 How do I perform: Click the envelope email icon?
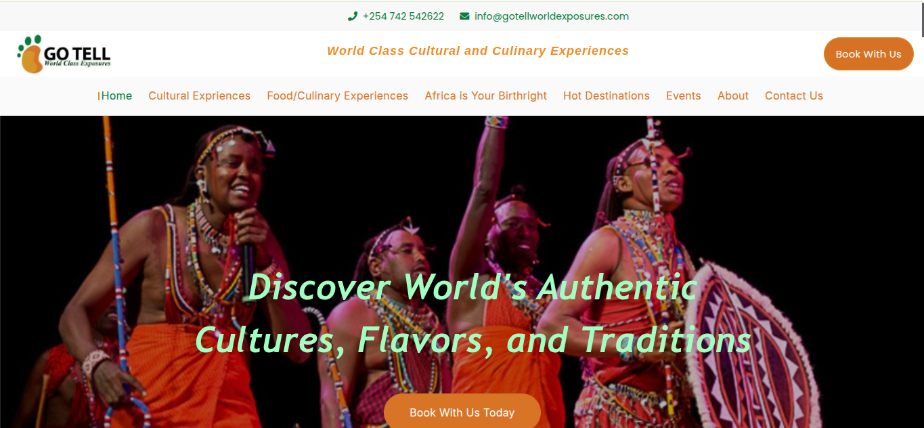pos(464,16)
